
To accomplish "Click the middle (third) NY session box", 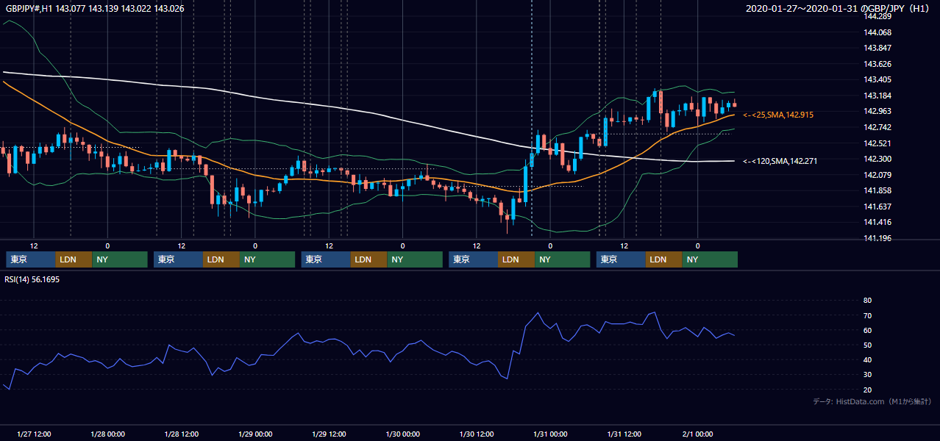I will (x=415, y=259).
